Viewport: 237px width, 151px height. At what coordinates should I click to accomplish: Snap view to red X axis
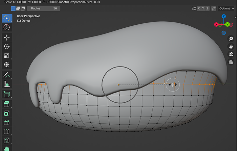click(x=216, y=25)
